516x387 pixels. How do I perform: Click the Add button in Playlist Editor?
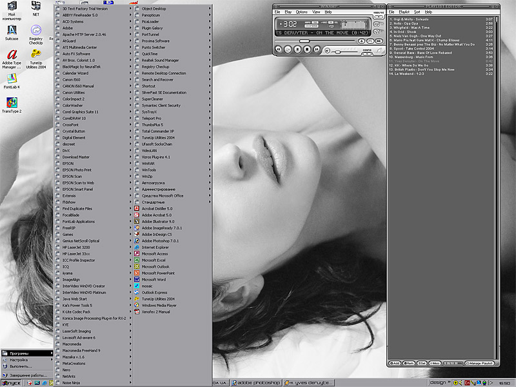click(x=395, y=363)
